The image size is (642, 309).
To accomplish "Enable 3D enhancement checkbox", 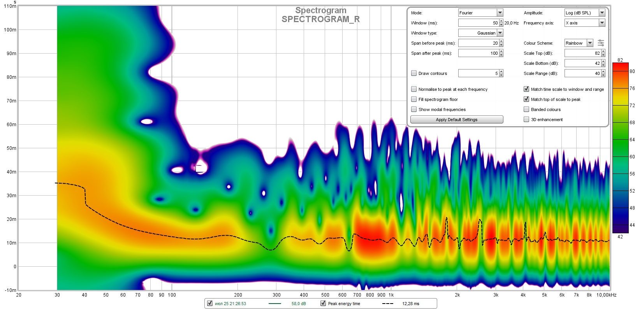I will [x=526, y=119].
